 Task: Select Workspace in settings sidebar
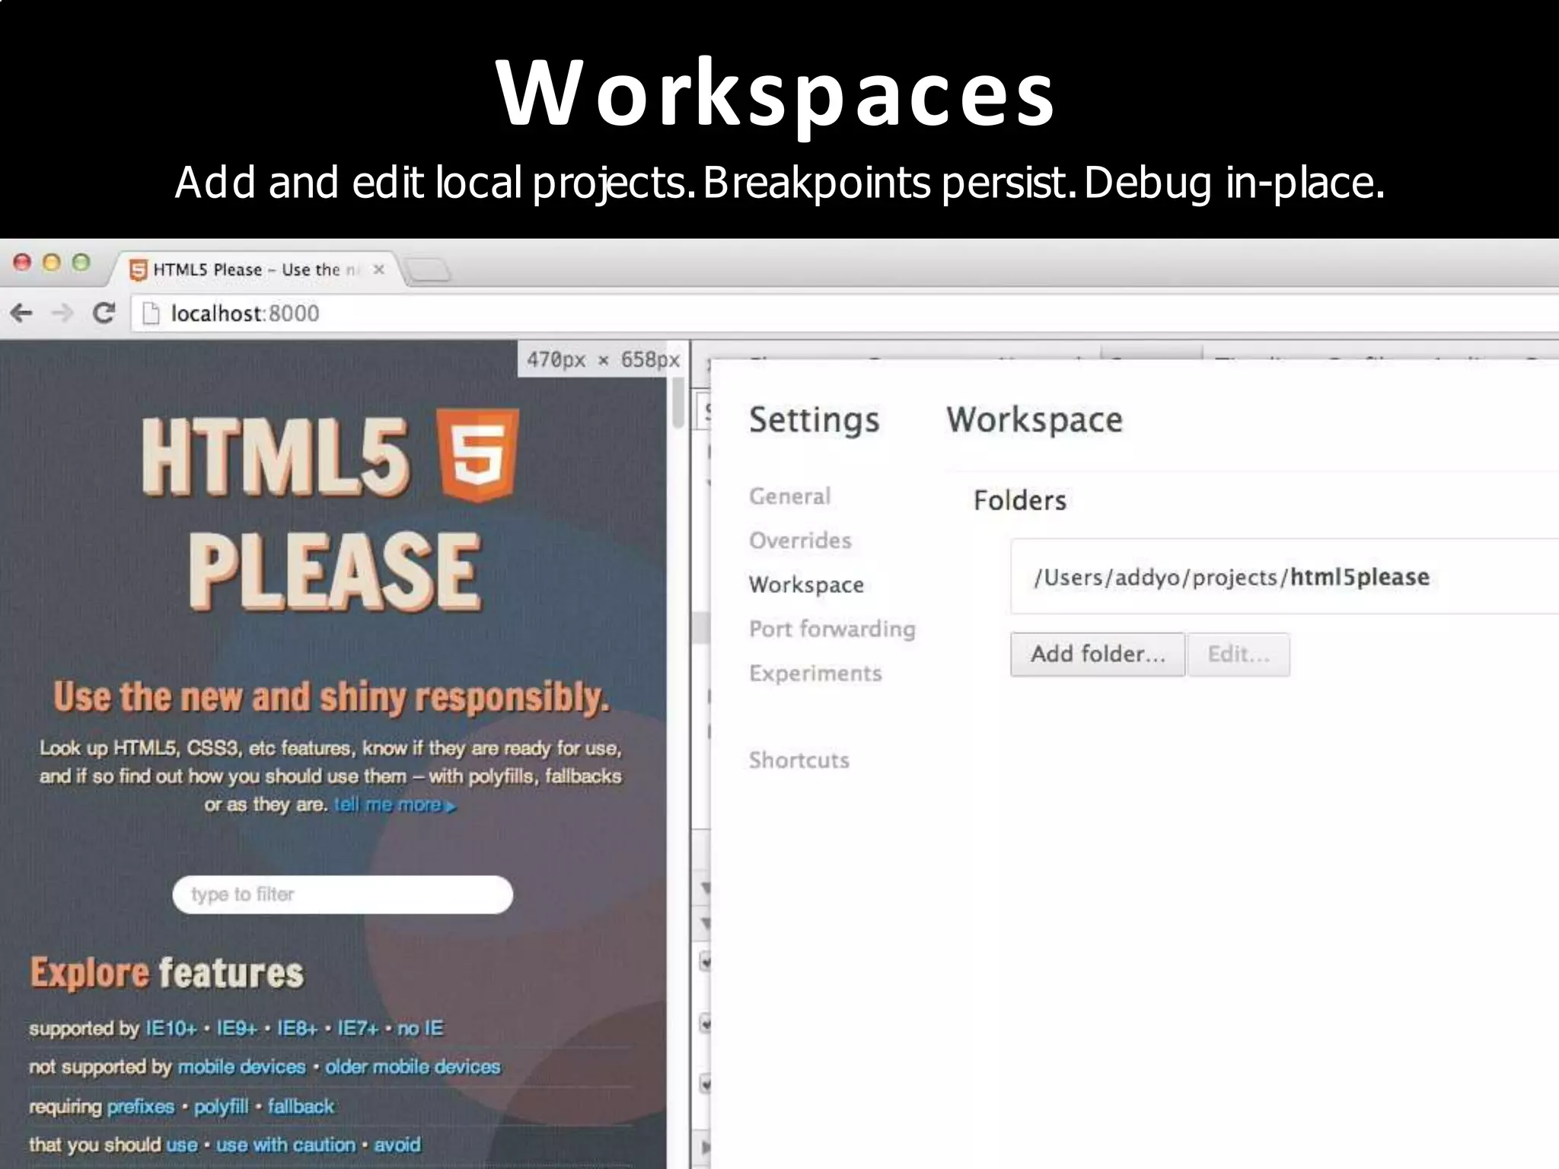tap(806, 584)
